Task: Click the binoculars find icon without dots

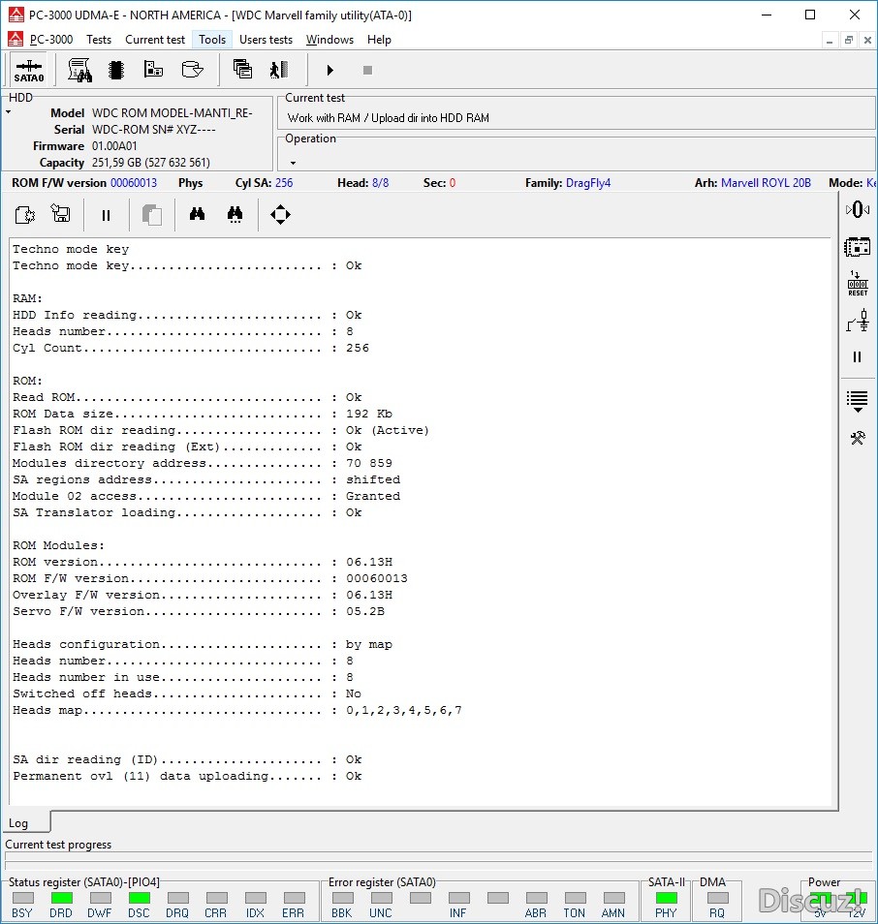Action: click(x=197, y=215)
